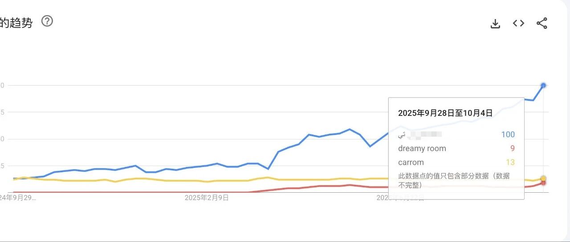Click the yellow value 13 in tooltip
This screenshot has width=570, height=242.
coord(510,162)
